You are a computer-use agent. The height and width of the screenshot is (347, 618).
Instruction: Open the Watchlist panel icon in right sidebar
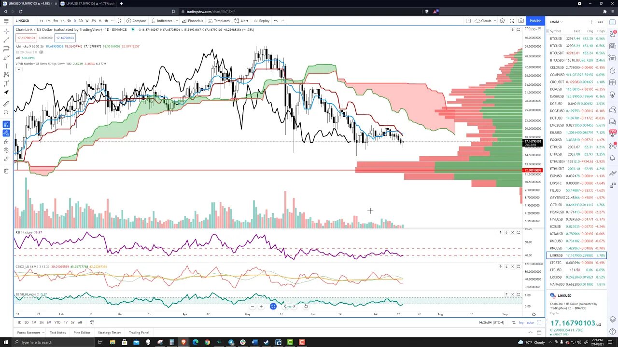[613, 22]
